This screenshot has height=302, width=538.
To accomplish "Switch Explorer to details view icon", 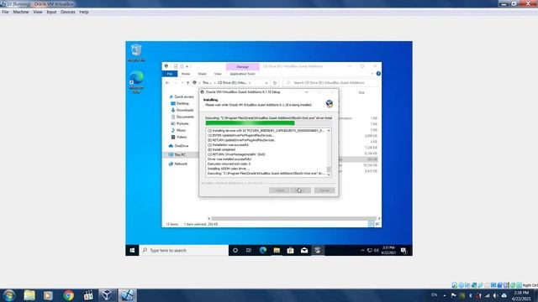I will pos(372,224).
